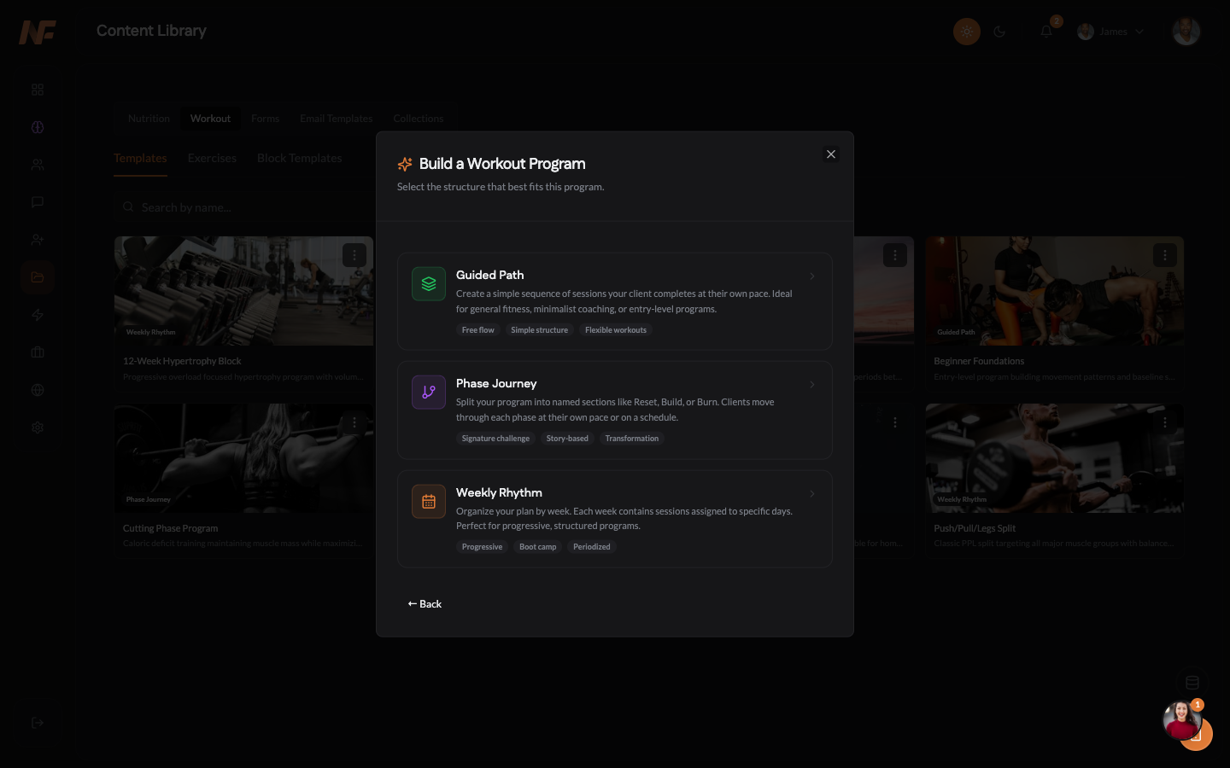Click the Phase Journey branch icon
1230x768 pixels.
[429, 393]
